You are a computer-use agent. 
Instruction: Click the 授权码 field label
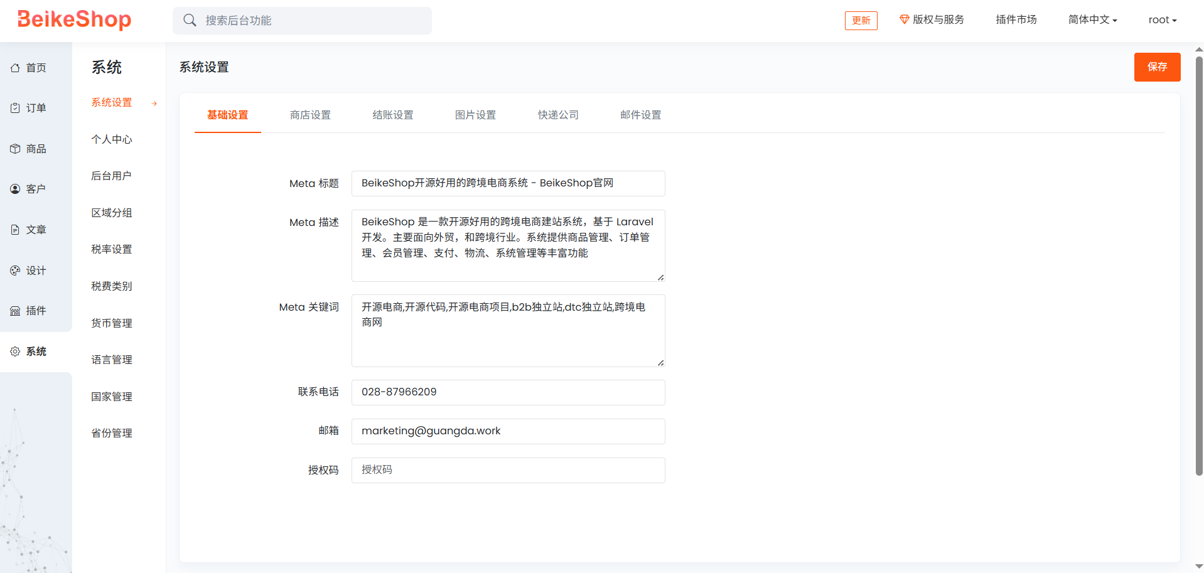[x=323, y=470]
